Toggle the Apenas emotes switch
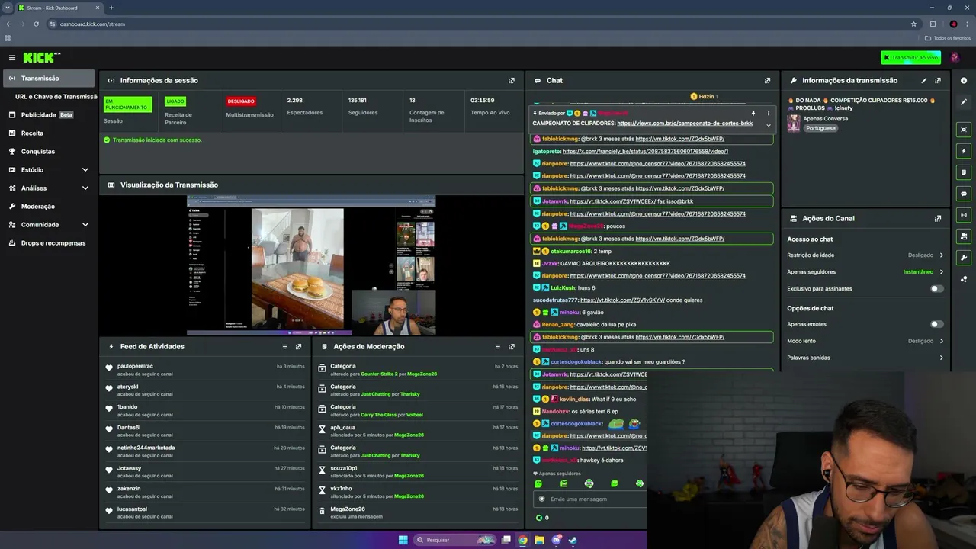Image resolution: width=976 pixels, height=549 pixels. pyautogui.click(x=937, y=324)
